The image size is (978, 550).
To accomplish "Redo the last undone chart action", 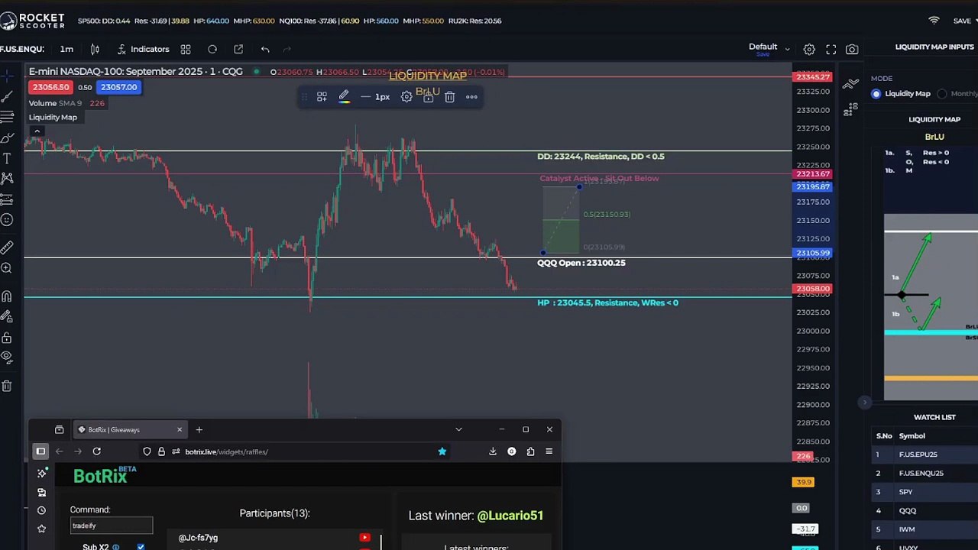I will tap(287, 49).
